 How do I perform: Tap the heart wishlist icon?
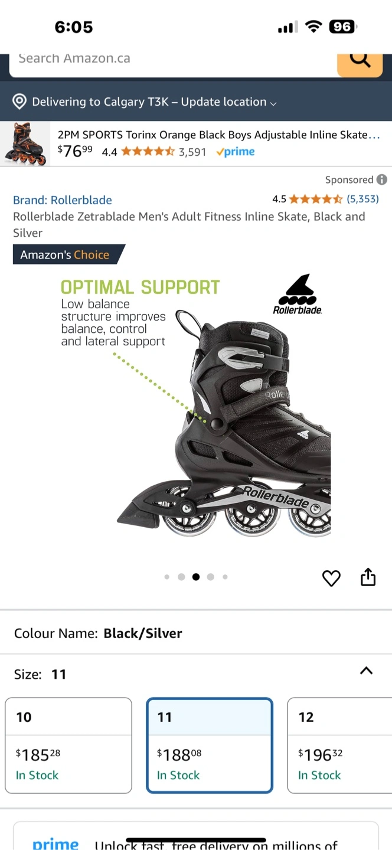(x=331, y=578)
